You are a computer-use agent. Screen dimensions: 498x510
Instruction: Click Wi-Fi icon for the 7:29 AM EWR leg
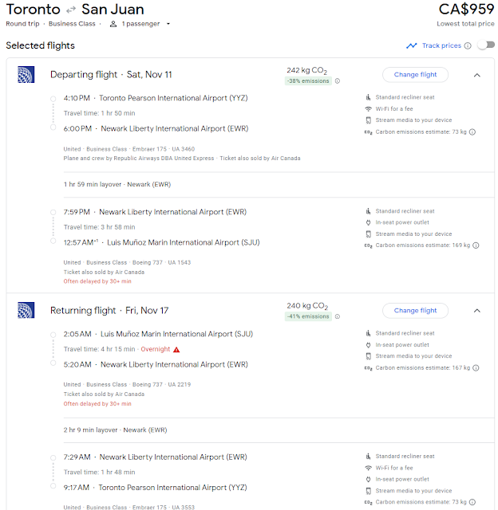click(x=368, y=468)
